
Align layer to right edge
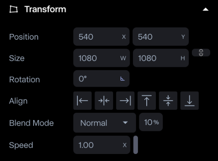pyautogui.click(x=125, y=101)
